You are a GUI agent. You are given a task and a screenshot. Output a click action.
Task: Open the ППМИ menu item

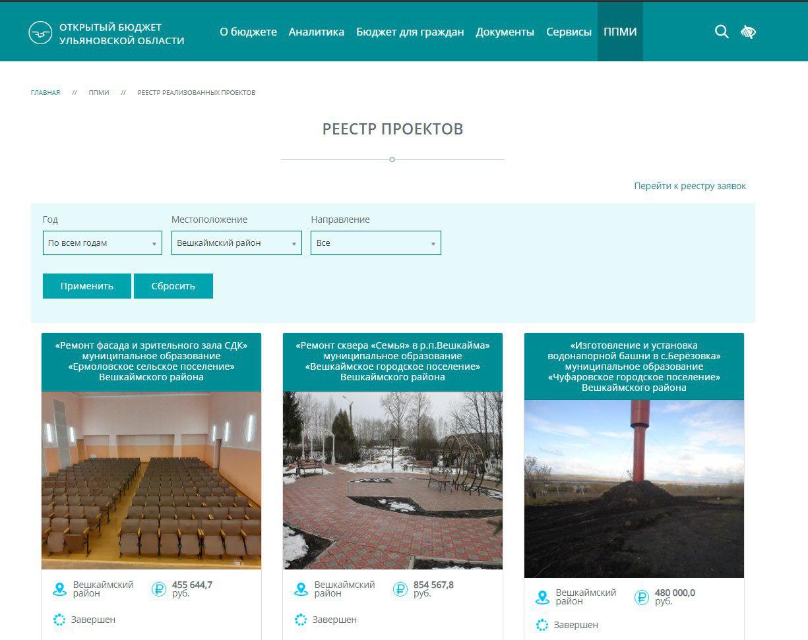tap(620, 32)
